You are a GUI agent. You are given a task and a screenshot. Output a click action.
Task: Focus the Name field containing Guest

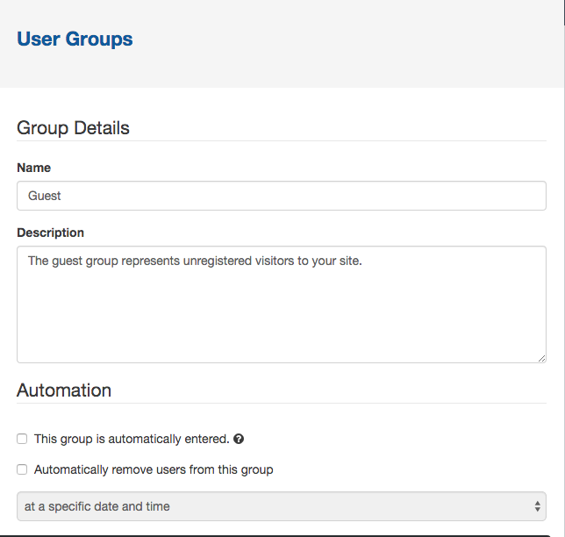(282, 196)
